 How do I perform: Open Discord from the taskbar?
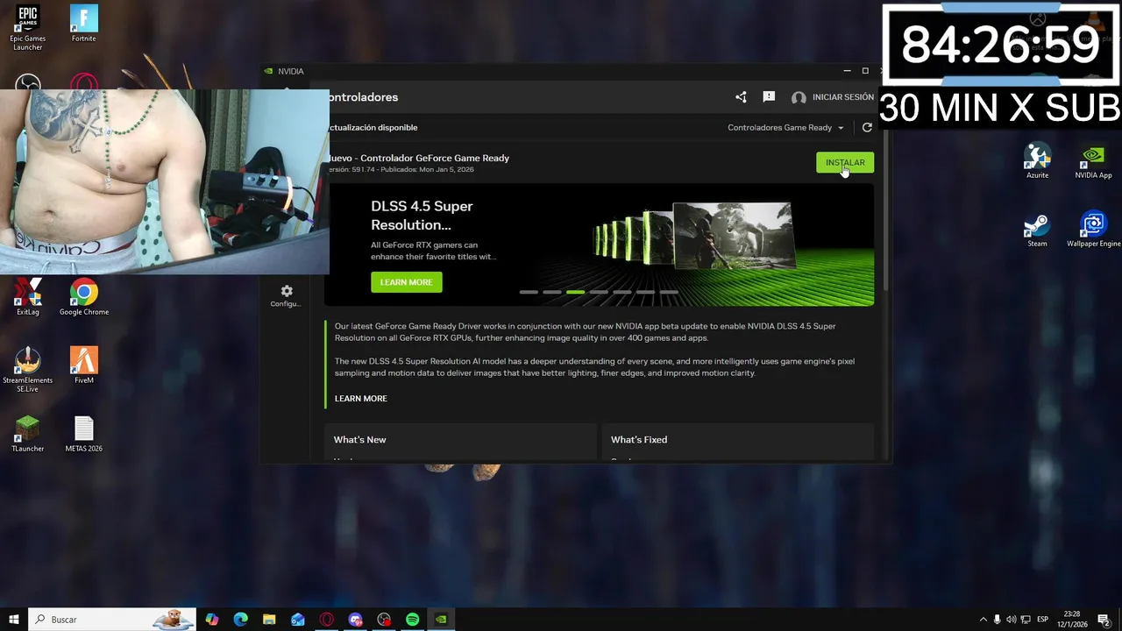[x=355, y=620]
